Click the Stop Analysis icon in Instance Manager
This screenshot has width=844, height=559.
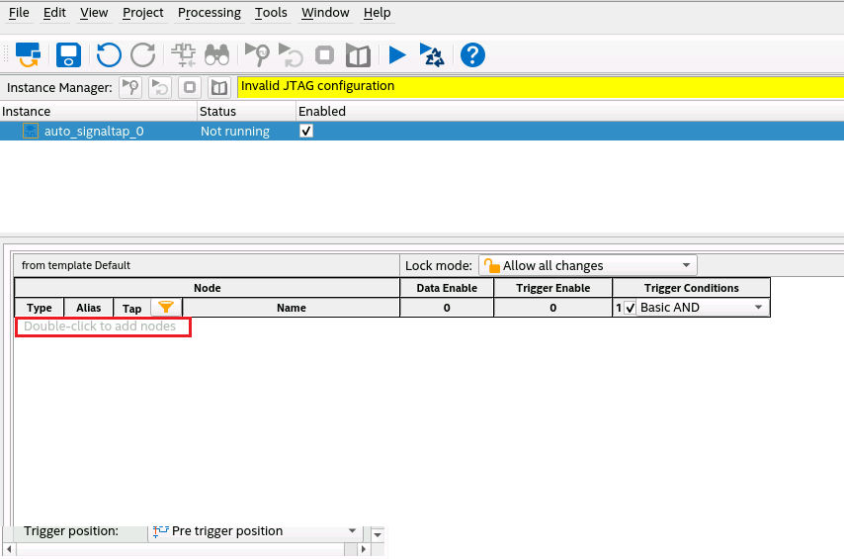[190, 87]
